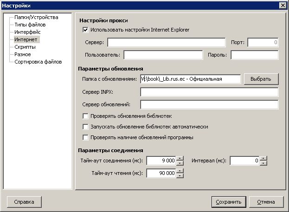This screenshot has height=212, width=289.
Task: Go to the Интерфейс settings page
Action: [27, 32]
